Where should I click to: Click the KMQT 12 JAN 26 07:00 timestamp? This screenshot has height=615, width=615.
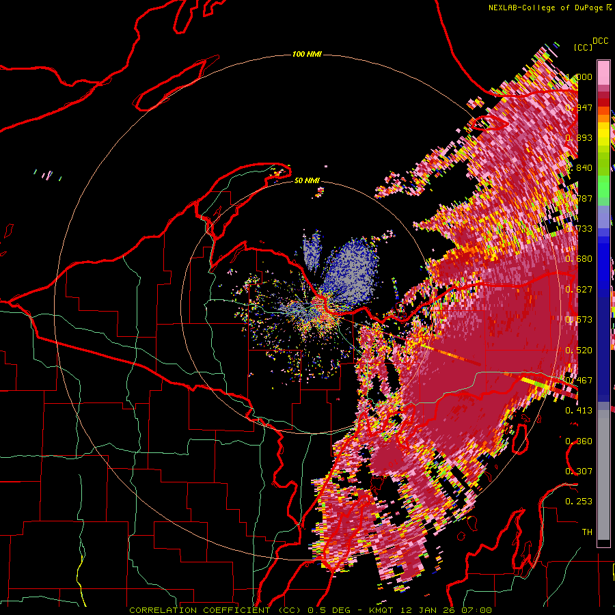[x=430, y=610]
